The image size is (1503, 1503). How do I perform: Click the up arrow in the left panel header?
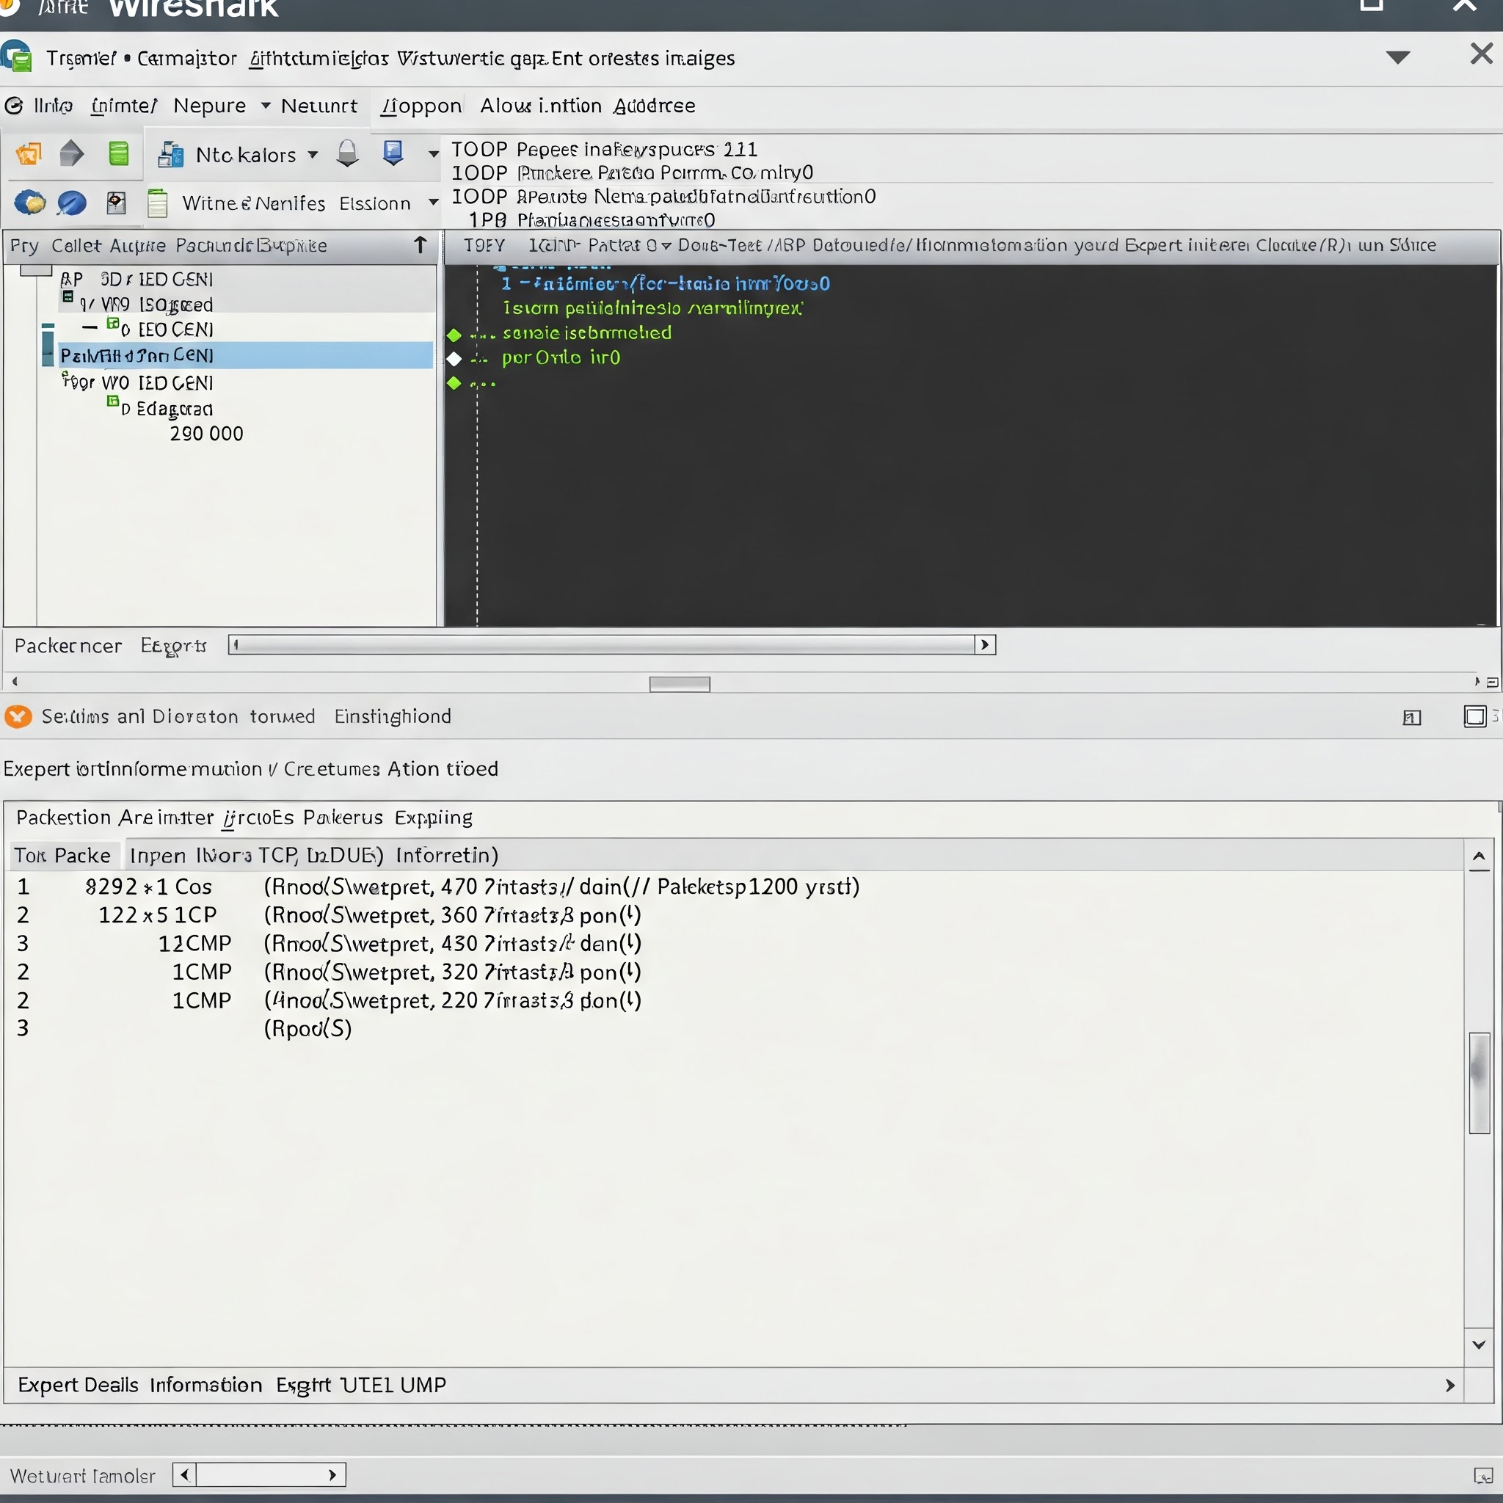[420, 245]
